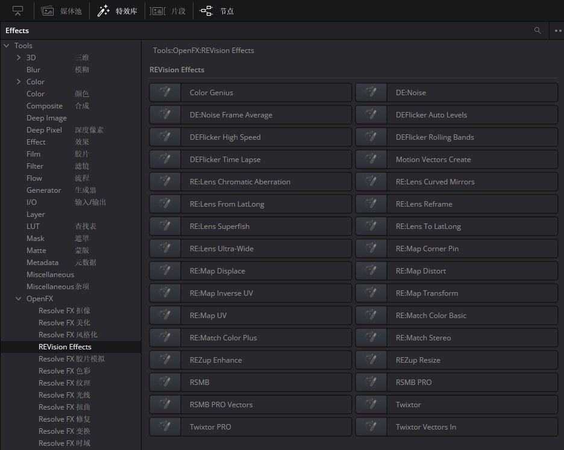Click the Color Genius effect icon

[165, 92]
